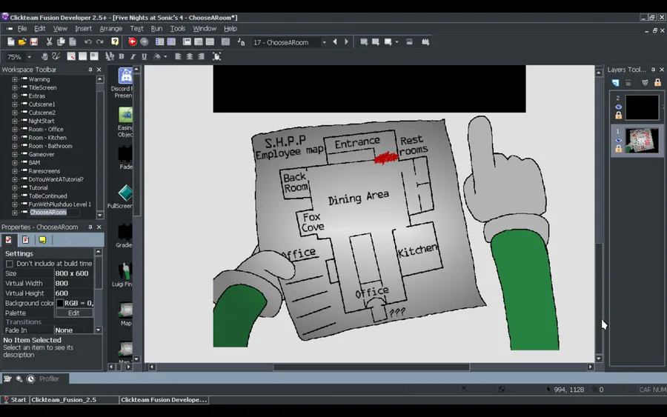667x417 pixels.
Task: Select the Cutscene1 frame in workspace
Action: pyautogui.click(x=42, y=104)
